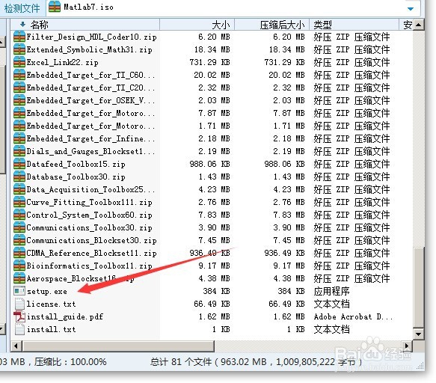Click the 检测文件 button

(x=22, y=8)
